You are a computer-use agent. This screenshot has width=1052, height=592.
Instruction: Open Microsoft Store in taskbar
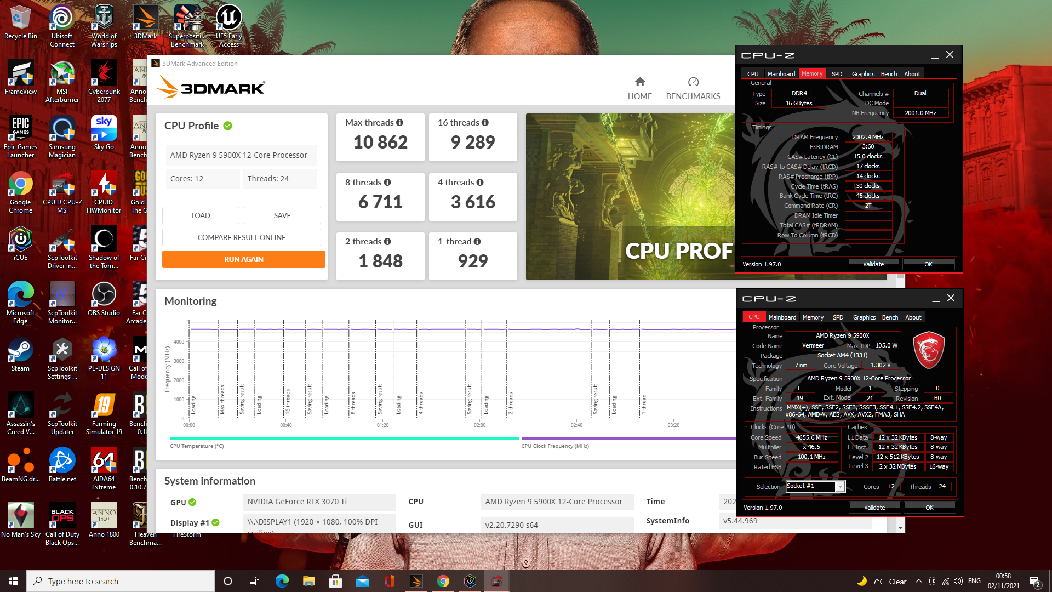click(335, 581)
